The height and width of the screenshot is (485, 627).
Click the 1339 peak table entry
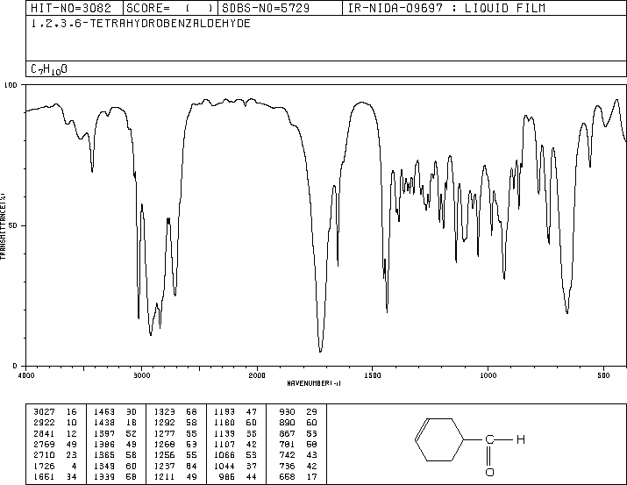(x=104, y=477)
